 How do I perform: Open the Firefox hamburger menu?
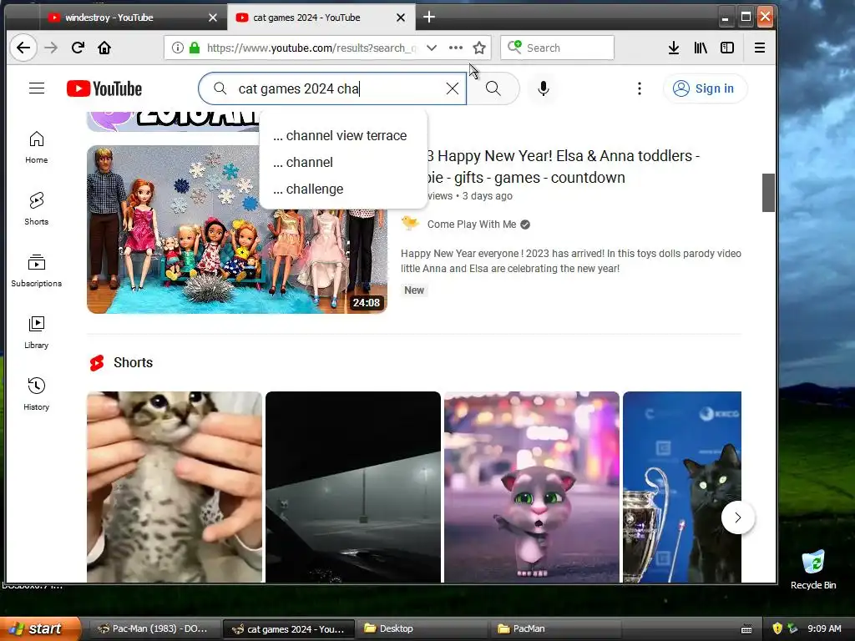tap(759, 48)
